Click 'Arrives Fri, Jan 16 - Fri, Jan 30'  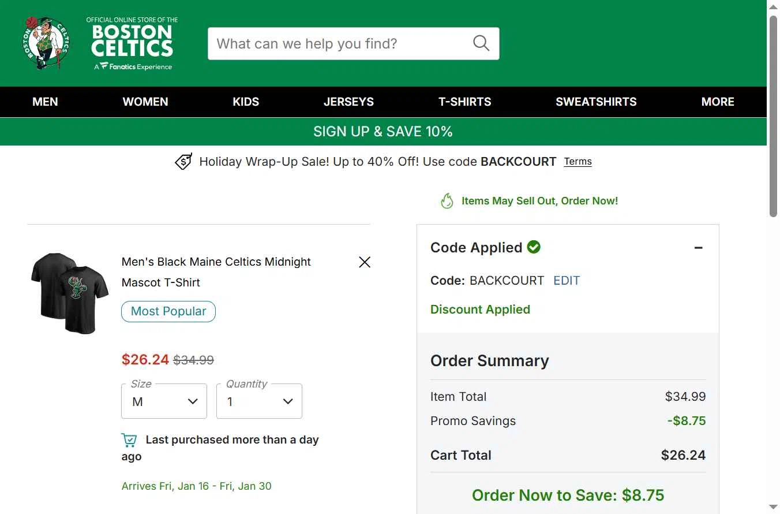196,486
